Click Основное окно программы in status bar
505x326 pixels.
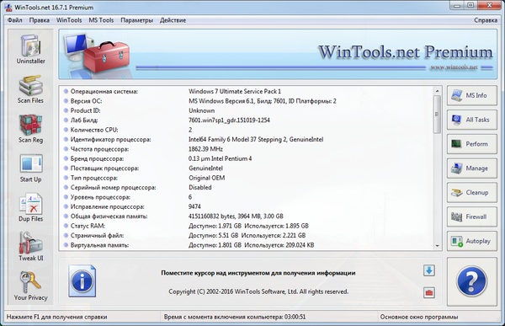418,317
